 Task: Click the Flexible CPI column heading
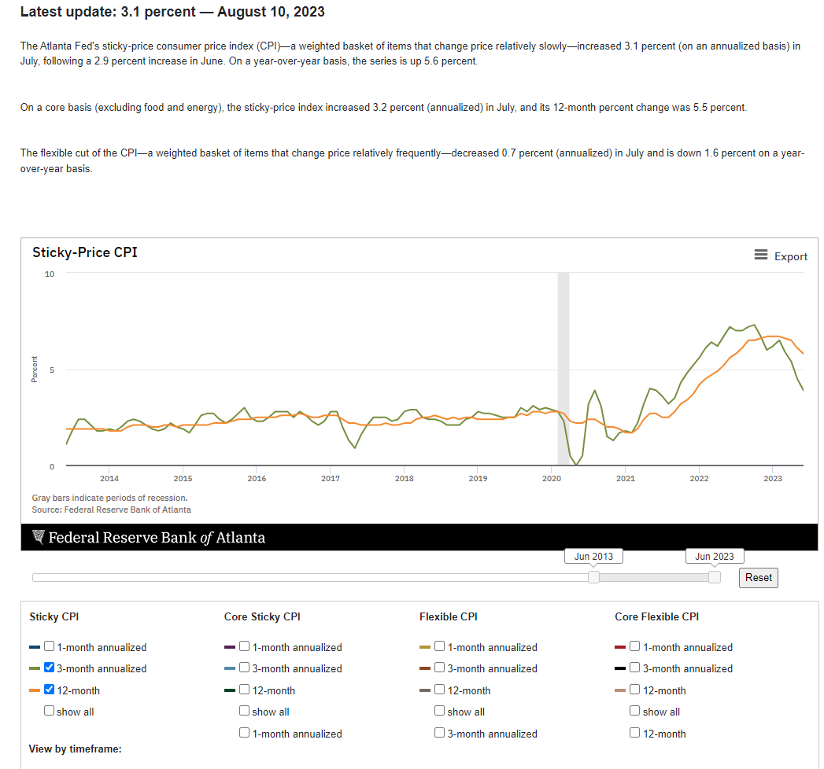coord(449,616)
